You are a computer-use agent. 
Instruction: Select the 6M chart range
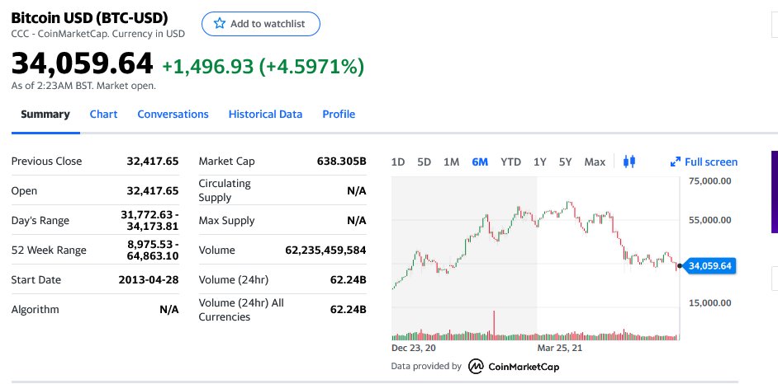point(480,162)
